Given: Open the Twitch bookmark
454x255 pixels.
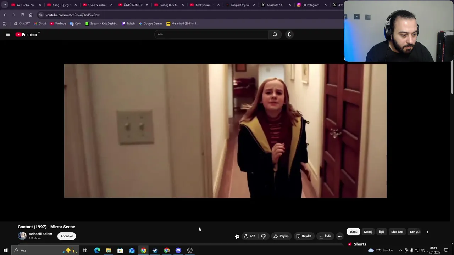Looking at the screenshot, I should click(128, 23).
